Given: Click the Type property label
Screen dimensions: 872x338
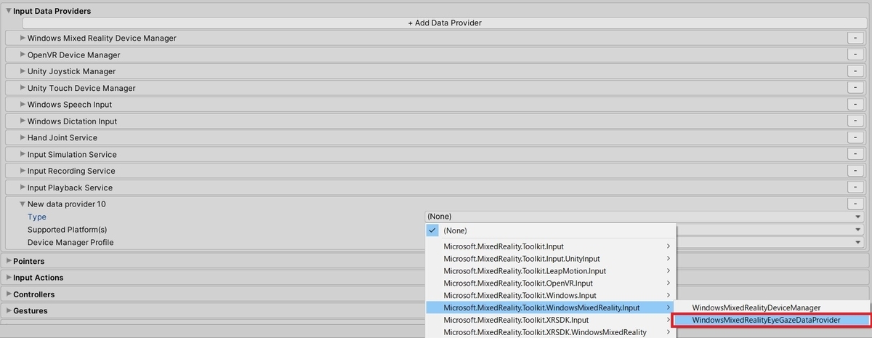Looking at the screenshot, I should [37, 217].
